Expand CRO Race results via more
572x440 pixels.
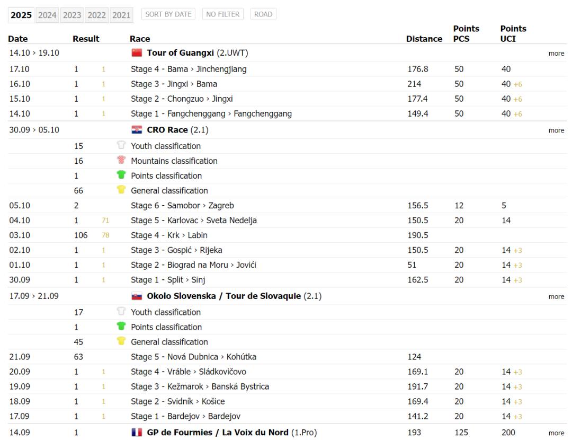[x=556, y=131]
